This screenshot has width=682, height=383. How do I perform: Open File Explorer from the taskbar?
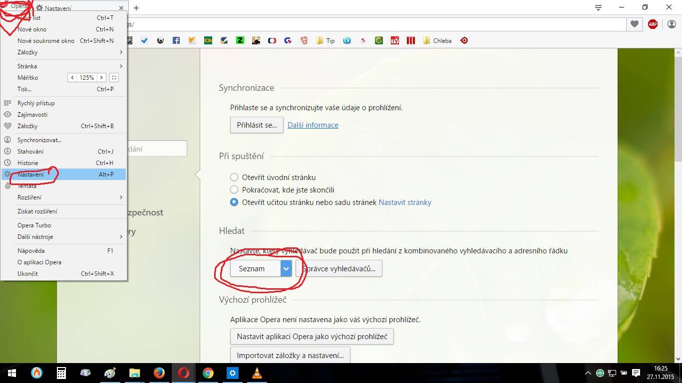(x=135, y=373)
